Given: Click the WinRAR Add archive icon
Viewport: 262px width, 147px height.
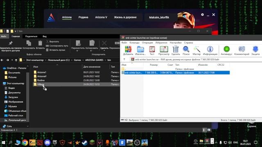Looking at the screenshot, I should [x=128, y=49].
